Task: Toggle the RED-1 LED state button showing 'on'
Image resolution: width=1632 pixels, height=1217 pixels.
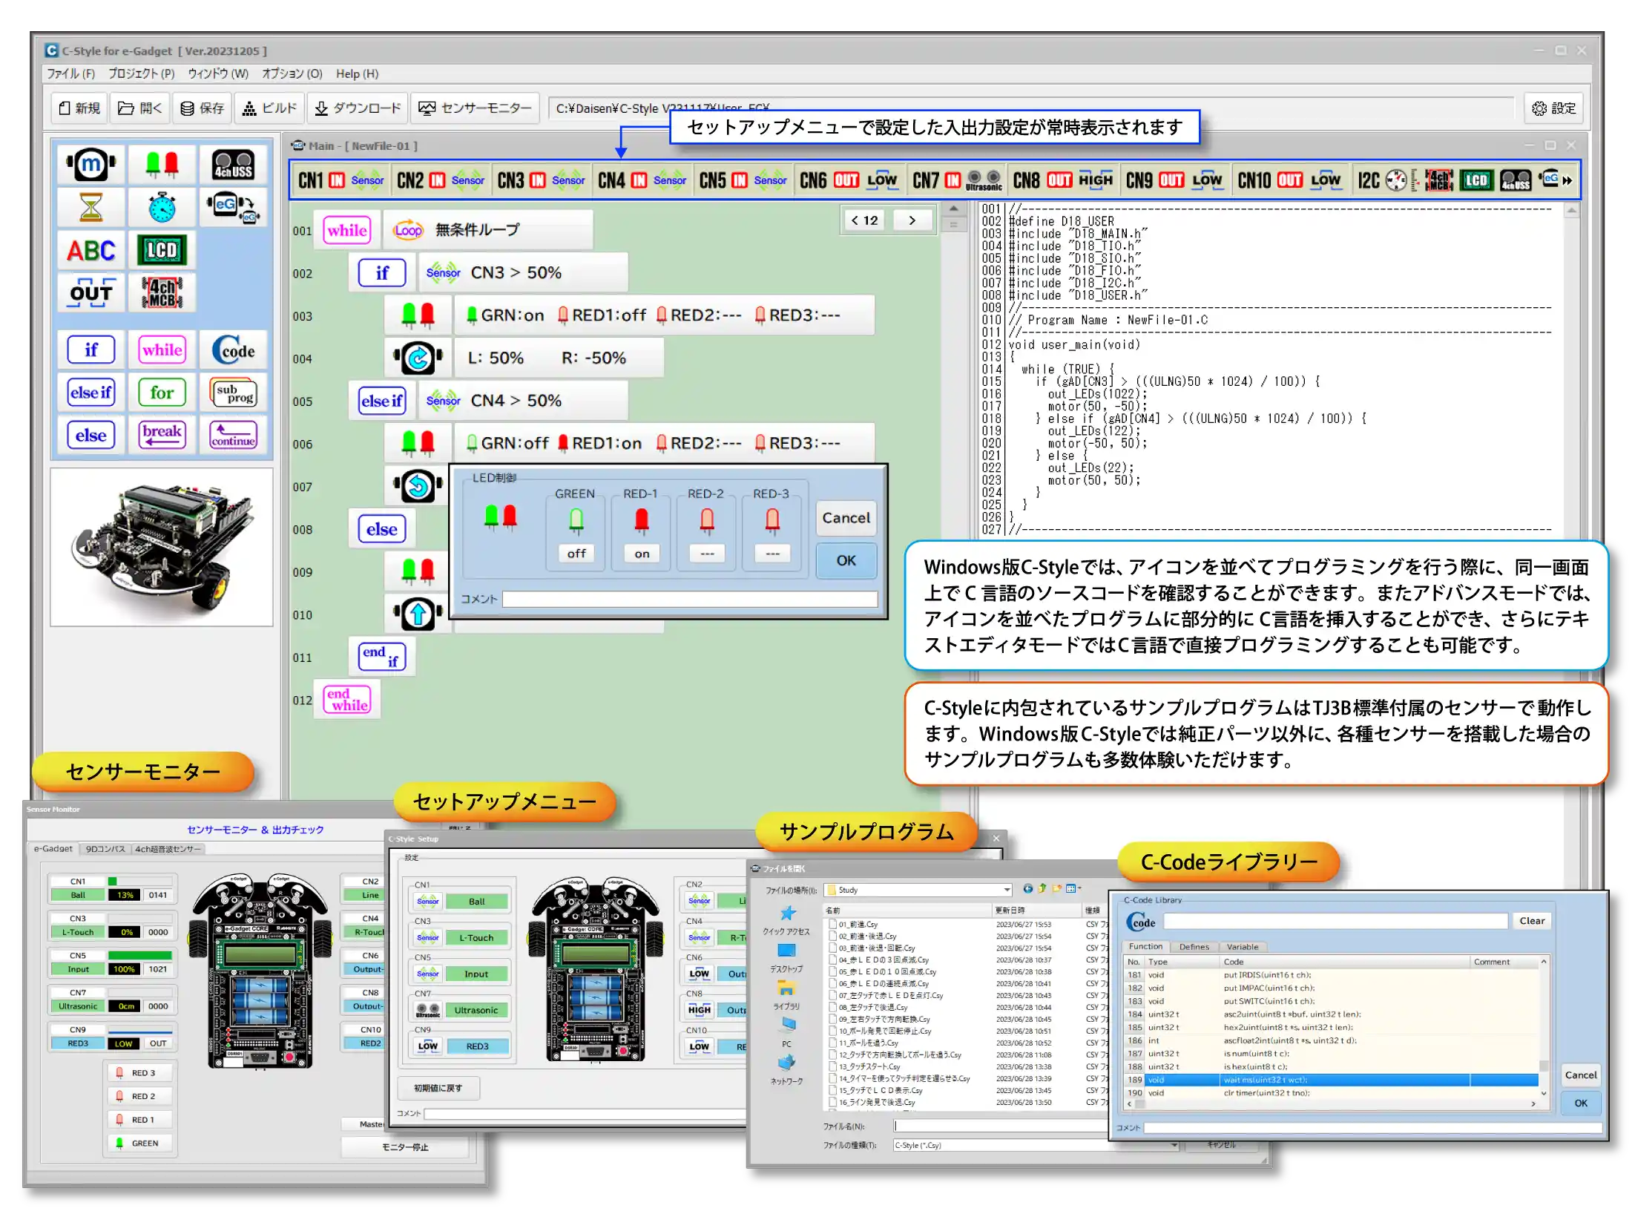Action: [x=642, y=554]
